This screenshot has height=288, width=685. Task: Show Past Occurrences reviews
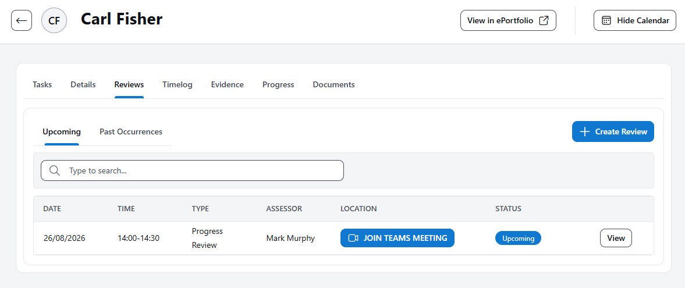pos(131,131)
